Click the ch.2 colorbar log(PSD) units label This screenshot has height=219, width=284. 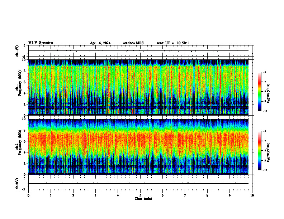[x=269, y=152]
